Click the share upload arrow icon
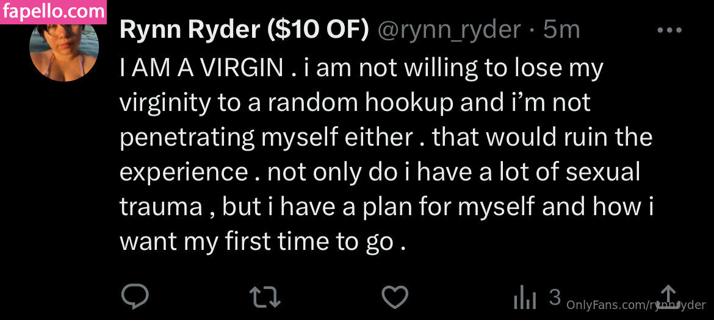Image resolution: width=714 pixels, height=320 pixels. [668, 297]
